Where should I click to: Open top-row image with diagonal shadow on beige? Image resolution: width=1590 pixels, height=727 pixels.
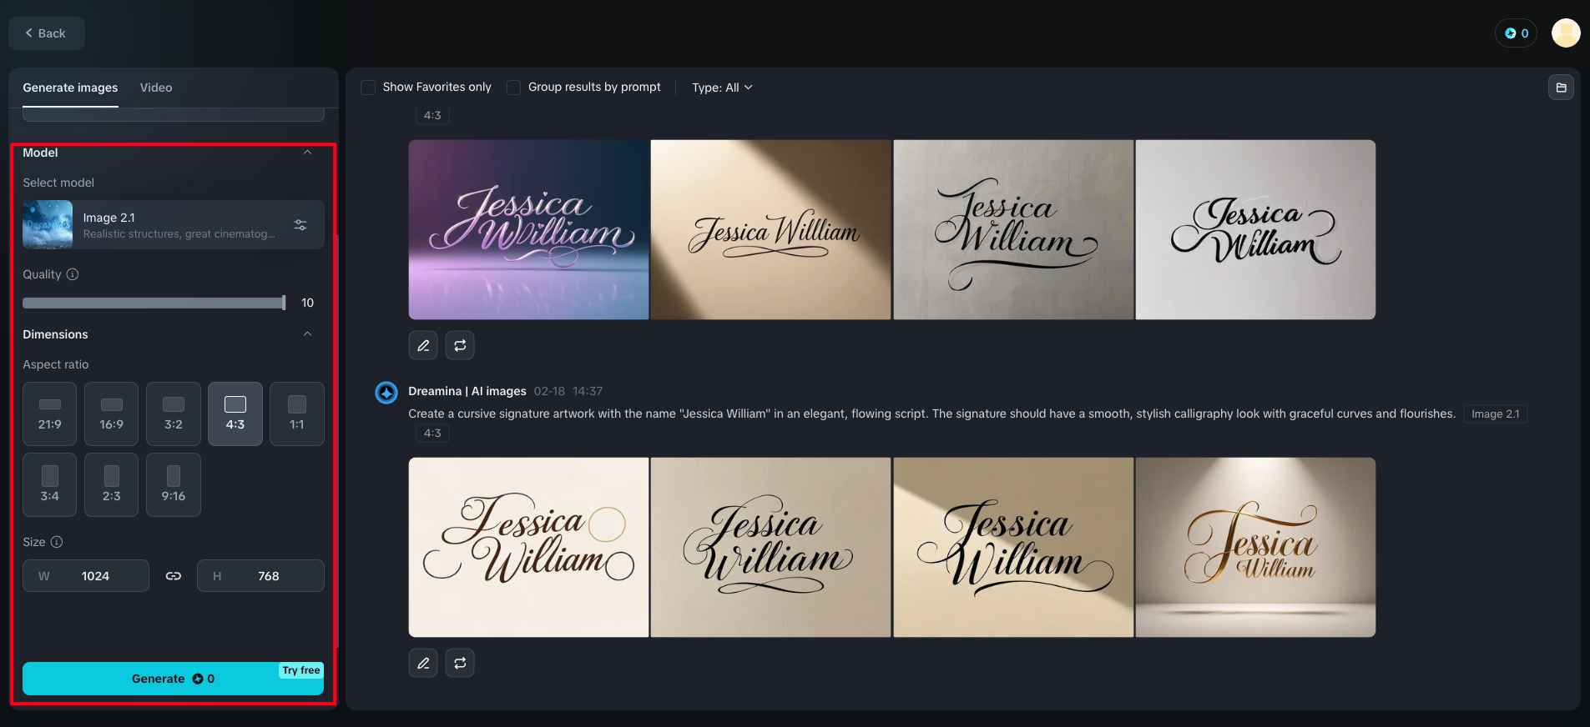770,229
